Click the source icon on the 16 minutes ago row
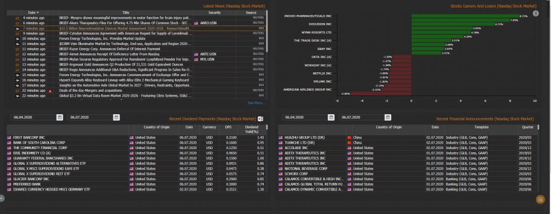The width and height of the screenshot is (551, 214). point(17,80)
